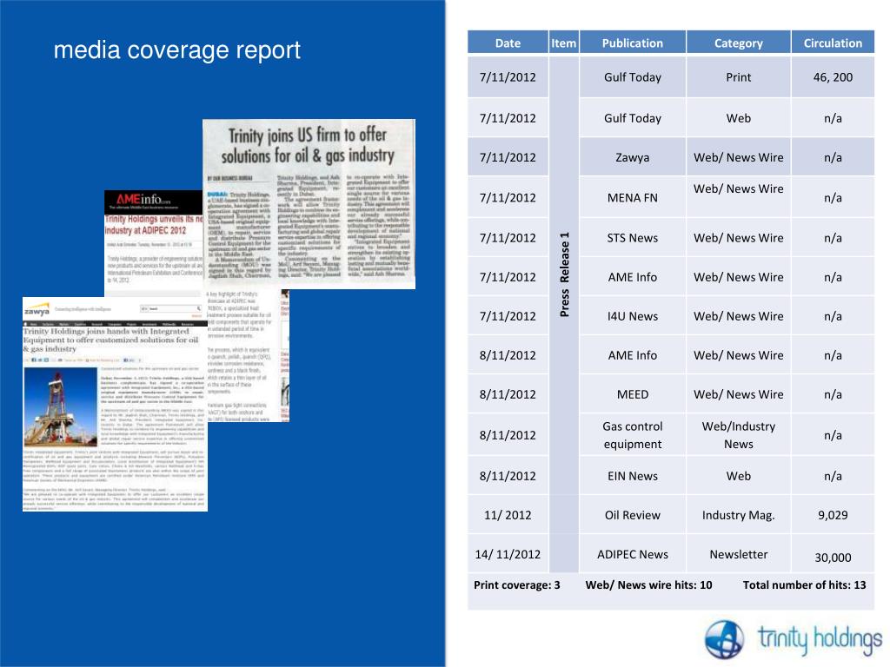Click the 'Web/ News Wire' cell for Zawya
Image resolution: width=890 pixels, height=667 pixels.
click(x=739, y=157)
